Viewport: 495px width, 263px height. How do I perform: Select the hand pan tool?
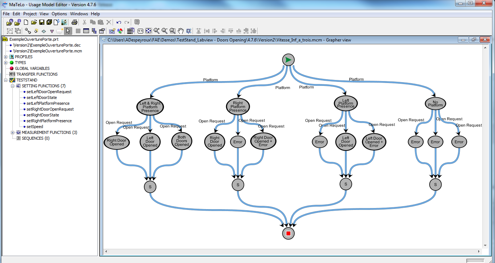181,31
